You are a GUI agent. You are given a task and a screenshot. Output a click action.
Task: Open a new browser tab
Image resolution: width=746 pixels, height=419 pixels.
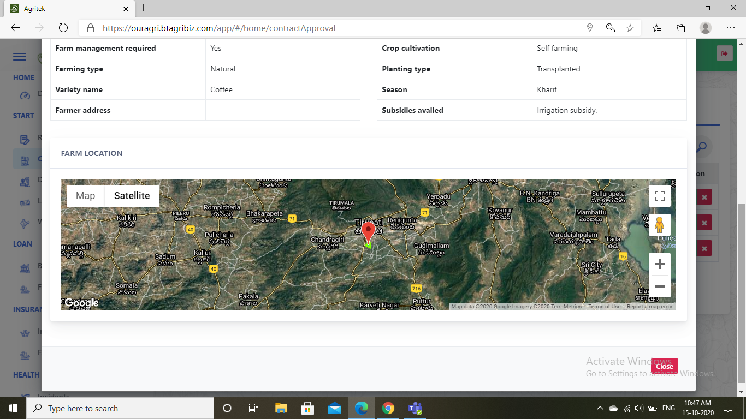144,8
